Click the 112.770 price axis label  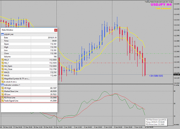coord(177,46)
